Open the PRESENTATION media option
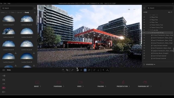The image size is (174, 98). 123,84
